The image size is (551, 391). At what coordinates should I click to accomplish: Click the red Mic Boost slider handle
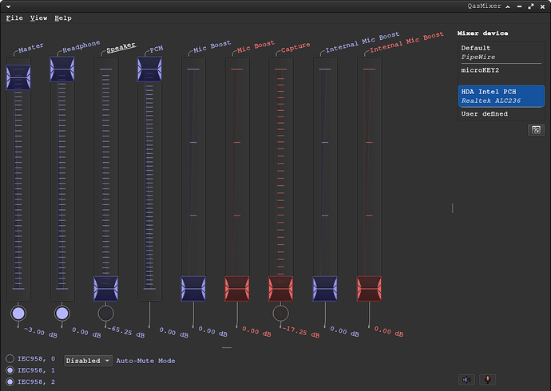237,289
